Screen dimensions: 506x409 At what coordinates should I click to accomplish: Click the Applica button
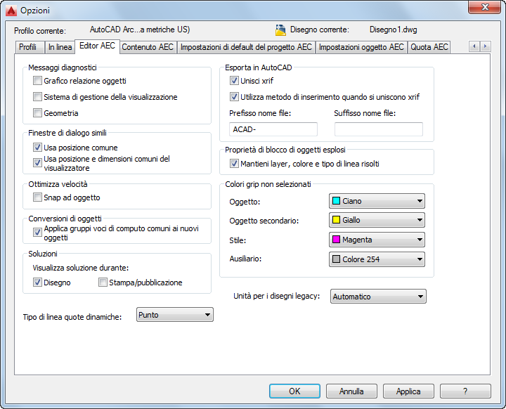coord(408,391)
